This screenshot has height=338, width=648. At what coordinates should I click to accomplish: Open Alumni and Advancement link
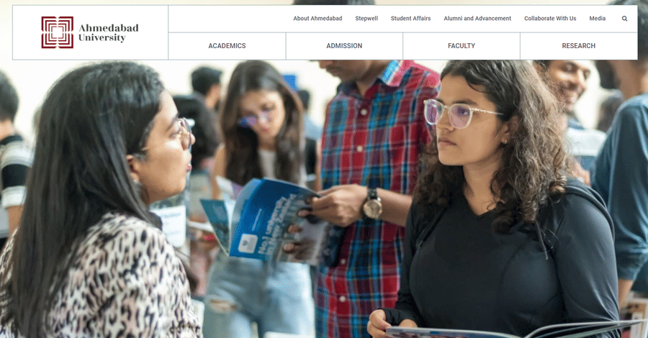[477, 19]
